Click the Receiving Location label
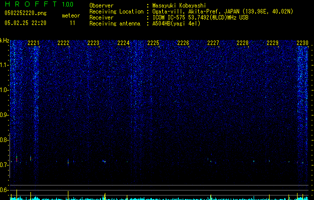Screen dimensions: 314x200 pos(116,11)
